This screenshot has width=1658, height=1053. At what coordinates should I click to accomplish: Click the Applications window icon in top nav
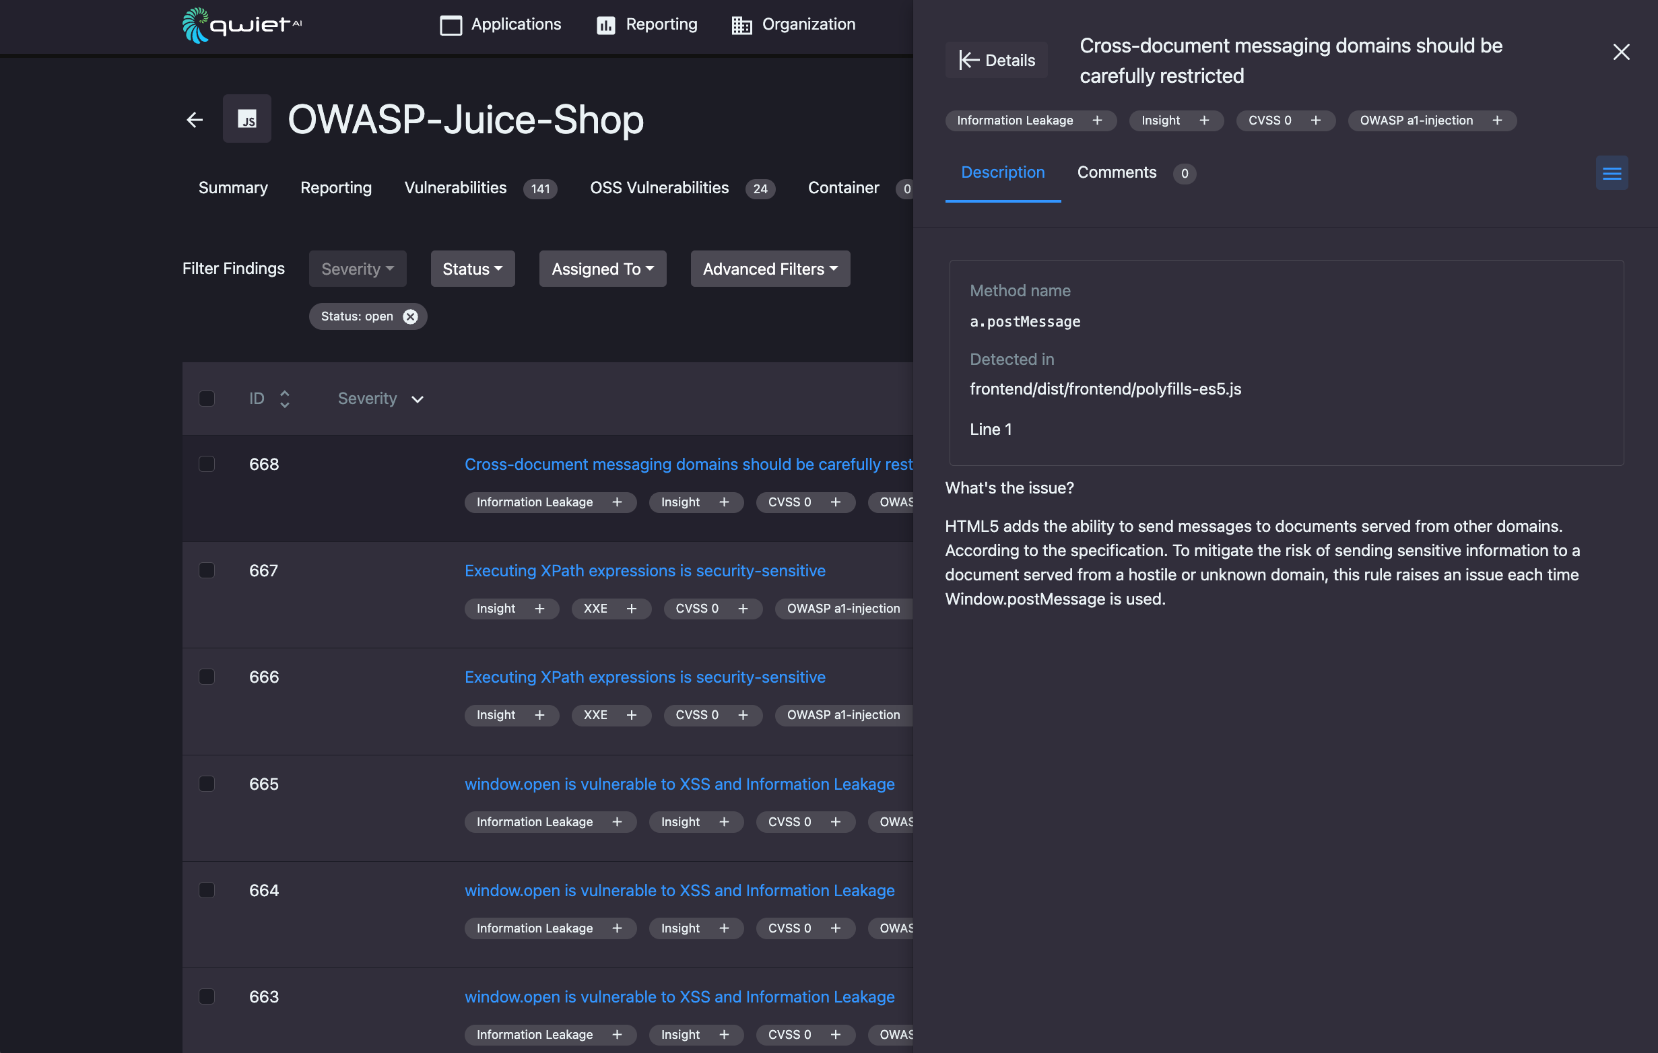coord(451,26)
